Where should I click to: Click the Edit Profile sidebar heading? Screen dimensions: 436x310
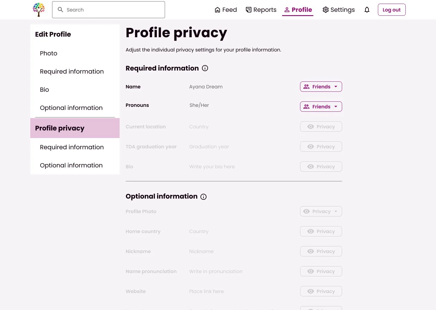(x=53, y=34)
